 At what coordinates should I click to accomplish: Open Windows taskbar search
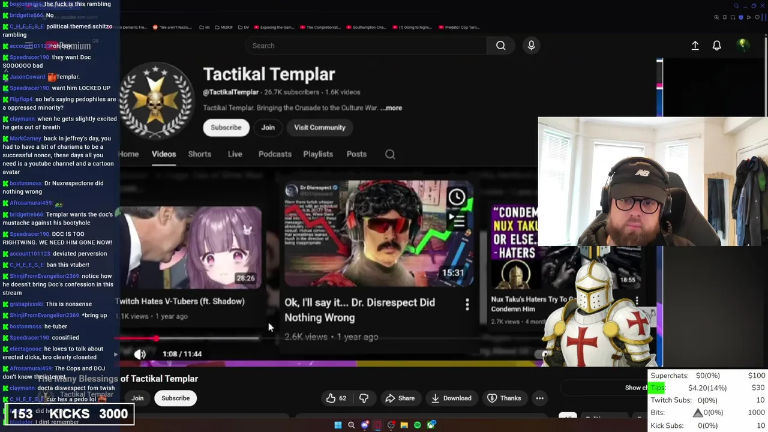(352, 425)
